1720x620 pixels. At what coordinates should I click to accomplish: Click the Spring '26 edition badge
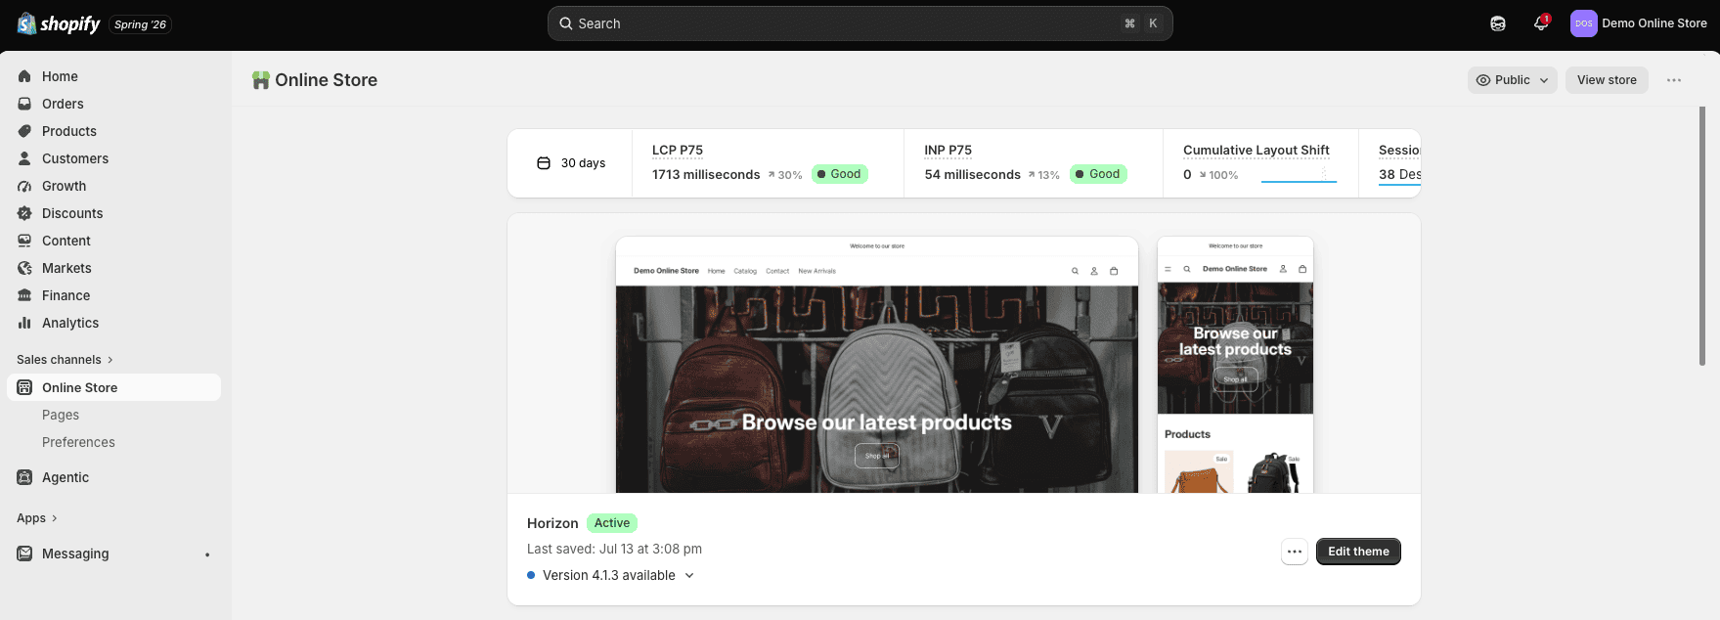[x=140, y=24]
